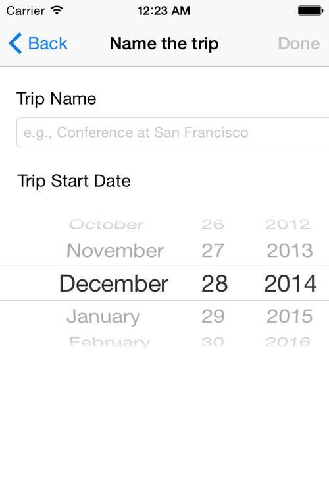Select November in the month wheel
The image size is (329, 494).
pyautogui.click(x=115, y=251)
